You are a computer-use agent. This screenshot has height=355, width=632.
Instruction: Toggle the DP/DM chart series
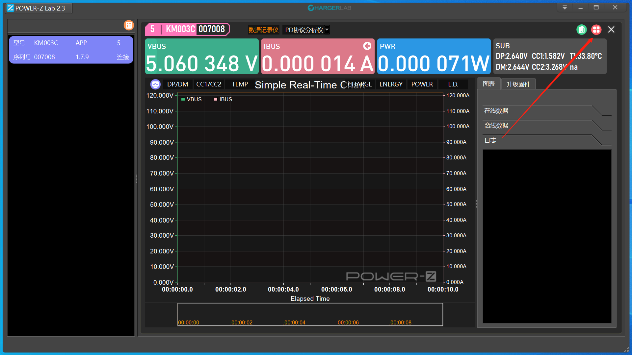pyautogui.click(x=177, y=84)
